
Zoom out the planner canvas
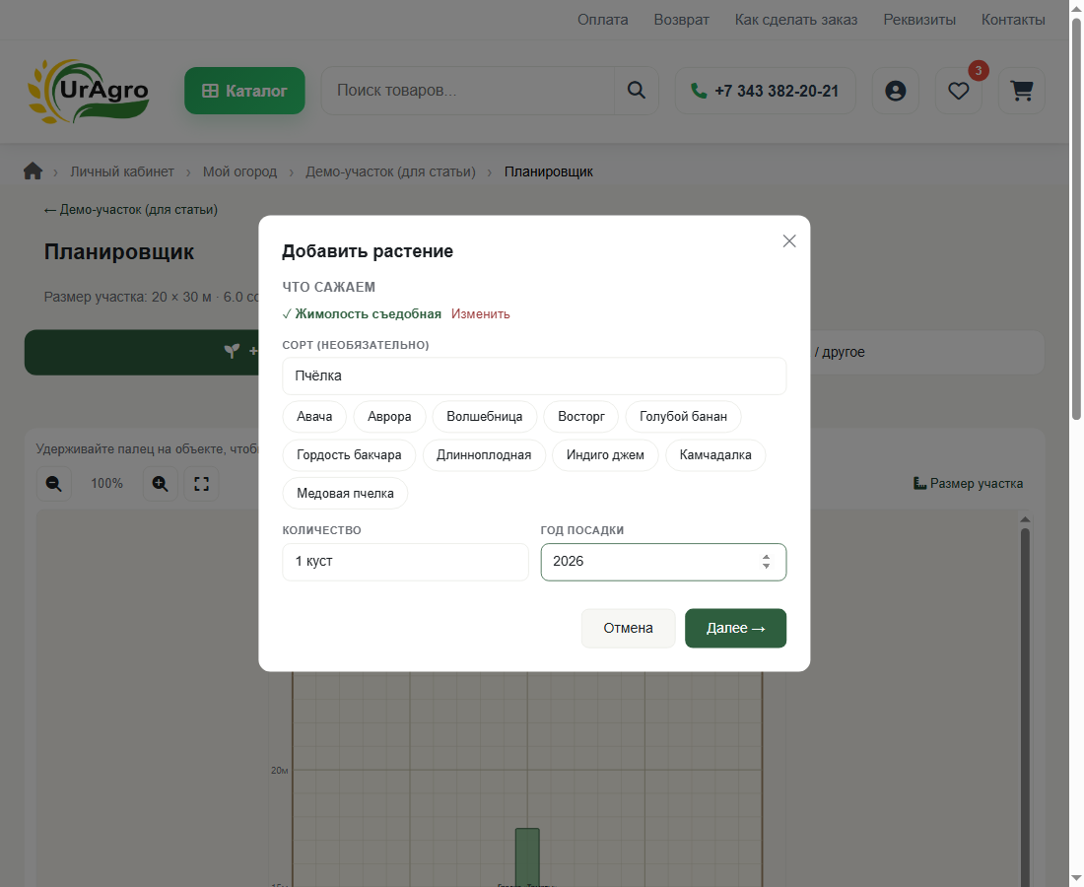54,483
